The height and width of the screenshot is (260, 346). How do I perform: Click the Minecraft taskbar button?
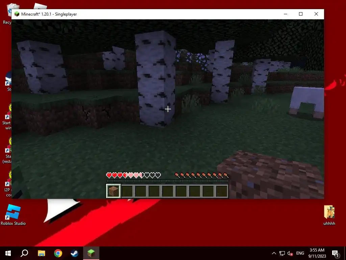click(91, 253)
